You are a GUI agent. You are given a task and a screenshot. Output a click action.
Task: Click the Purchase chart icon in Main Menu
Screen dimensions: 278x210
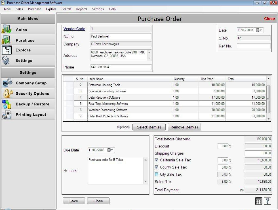pos(6,40)
